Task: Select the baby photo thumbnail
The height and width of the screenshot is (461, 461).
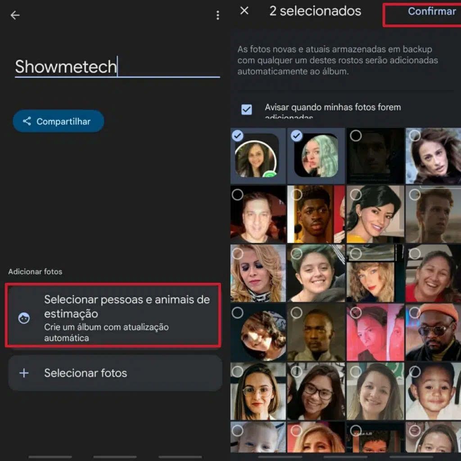Action: pos(433,390)
